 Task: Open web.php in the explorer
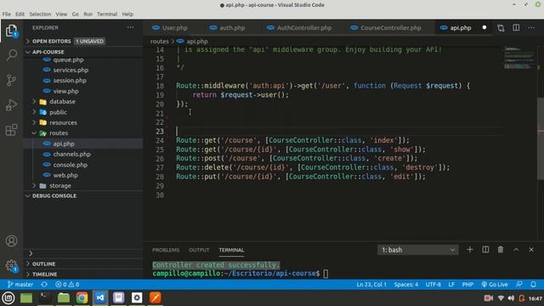pos(83,175)
